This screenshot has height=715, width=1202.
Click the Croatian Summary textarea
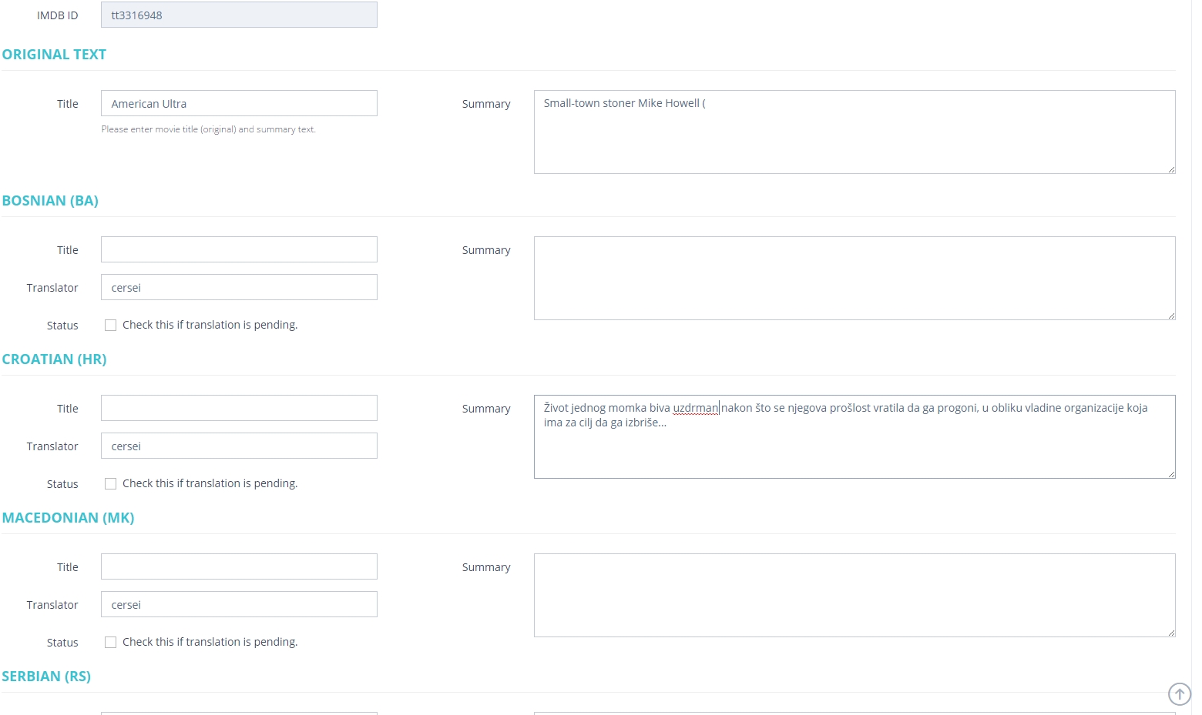[x=854, y=436]
